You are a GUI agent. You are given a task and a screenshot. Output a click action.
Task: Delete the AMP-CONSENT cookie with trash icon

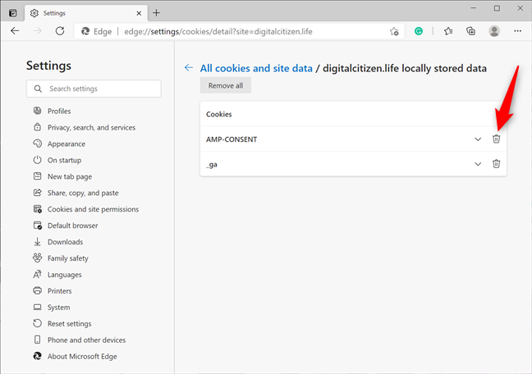(496, 139)
